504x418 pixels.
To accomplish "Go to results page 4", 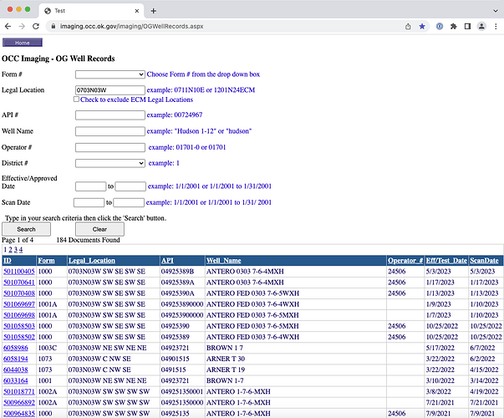I will click(x=21, y=249).
